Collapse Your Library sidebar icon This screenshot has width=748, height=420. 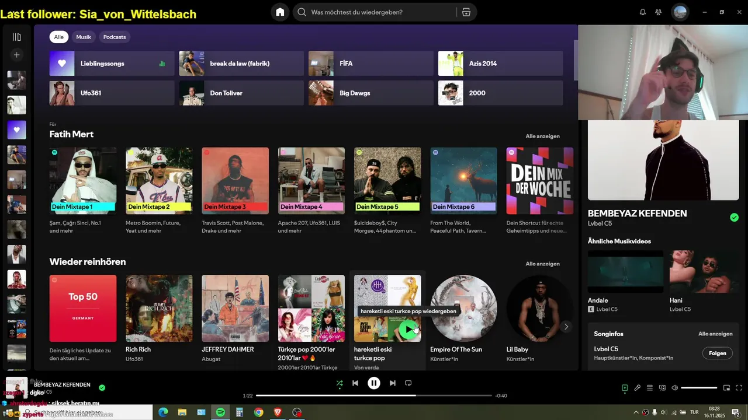[x=16, y=37]
